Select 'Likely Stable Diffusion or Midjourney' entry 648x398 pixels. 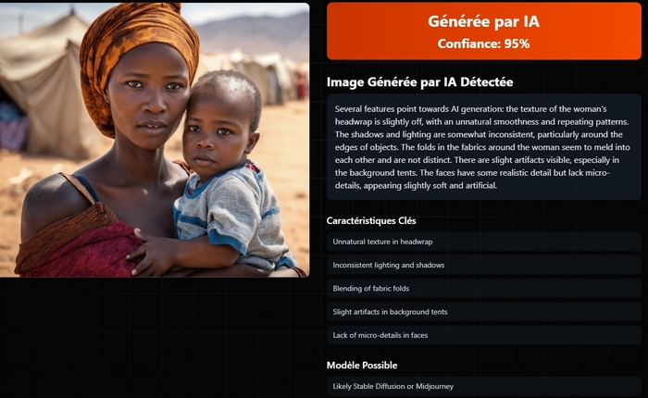(x=483, y=386)
